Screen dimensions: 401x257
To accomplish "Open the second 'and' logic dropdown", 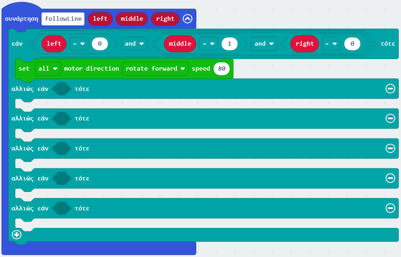I will [x=264, y=44].
